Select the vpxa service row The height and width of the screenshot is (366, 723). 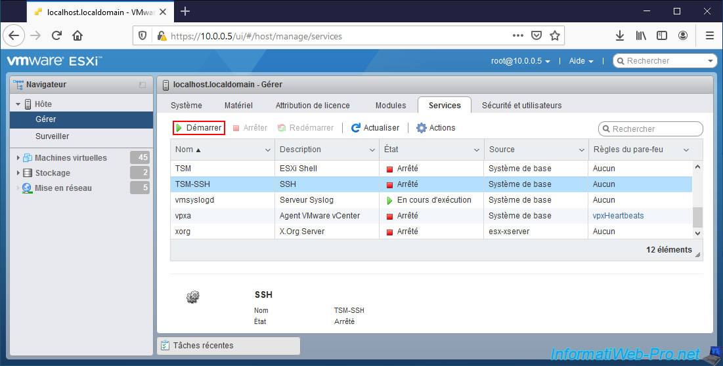pos(431,216)
